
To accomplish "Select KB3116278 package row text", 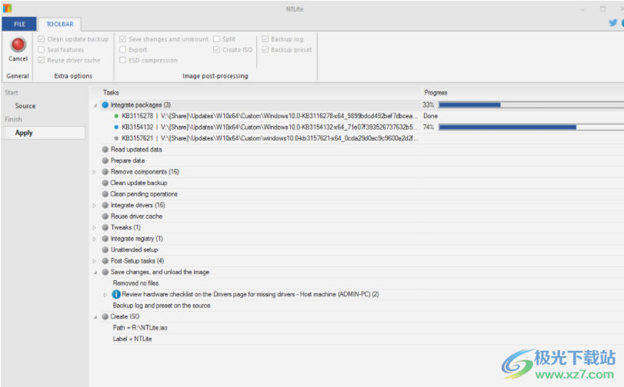I will pyautogui.click(x=269, y=116).
